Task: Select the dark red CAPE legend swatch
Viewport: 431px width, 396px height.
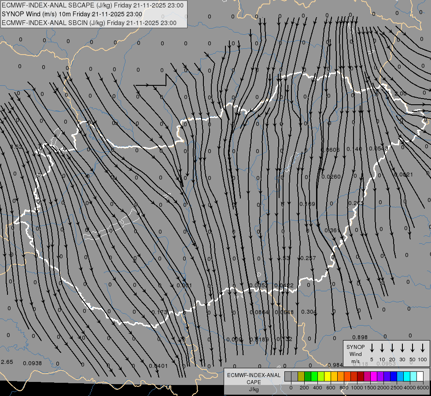Action: click(x=361, y=377)
